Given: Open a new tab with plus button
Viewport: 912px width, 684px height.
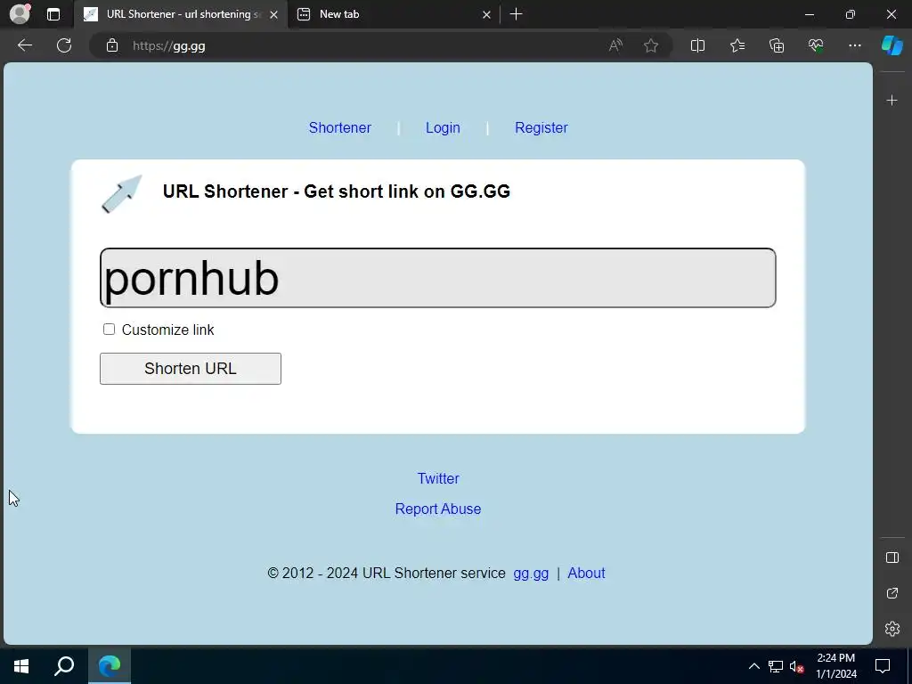Looking at the screenshot, I should click(516, 14).
